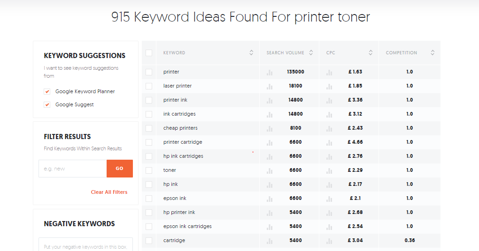Show search volume chart for laser printer
479x251 pixels.
point(270,87)
